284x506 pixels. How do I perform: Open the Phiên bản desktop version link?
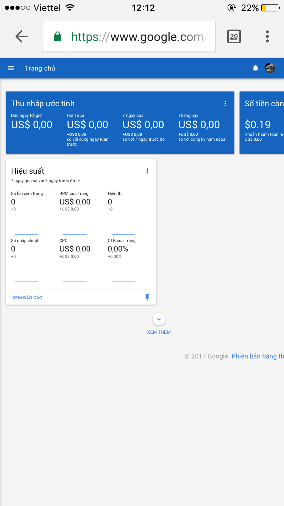pos(257,356)
